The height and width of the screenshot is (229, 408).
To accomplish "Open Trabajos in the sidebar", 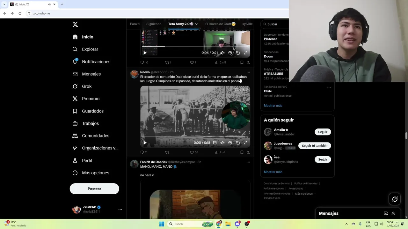I will [x=86, y=123].
